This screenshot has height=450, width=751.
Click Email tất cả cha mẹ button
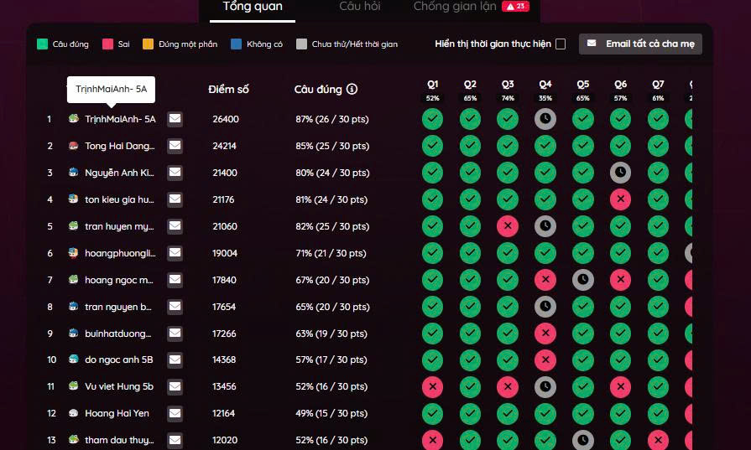[x=640, y=44]
